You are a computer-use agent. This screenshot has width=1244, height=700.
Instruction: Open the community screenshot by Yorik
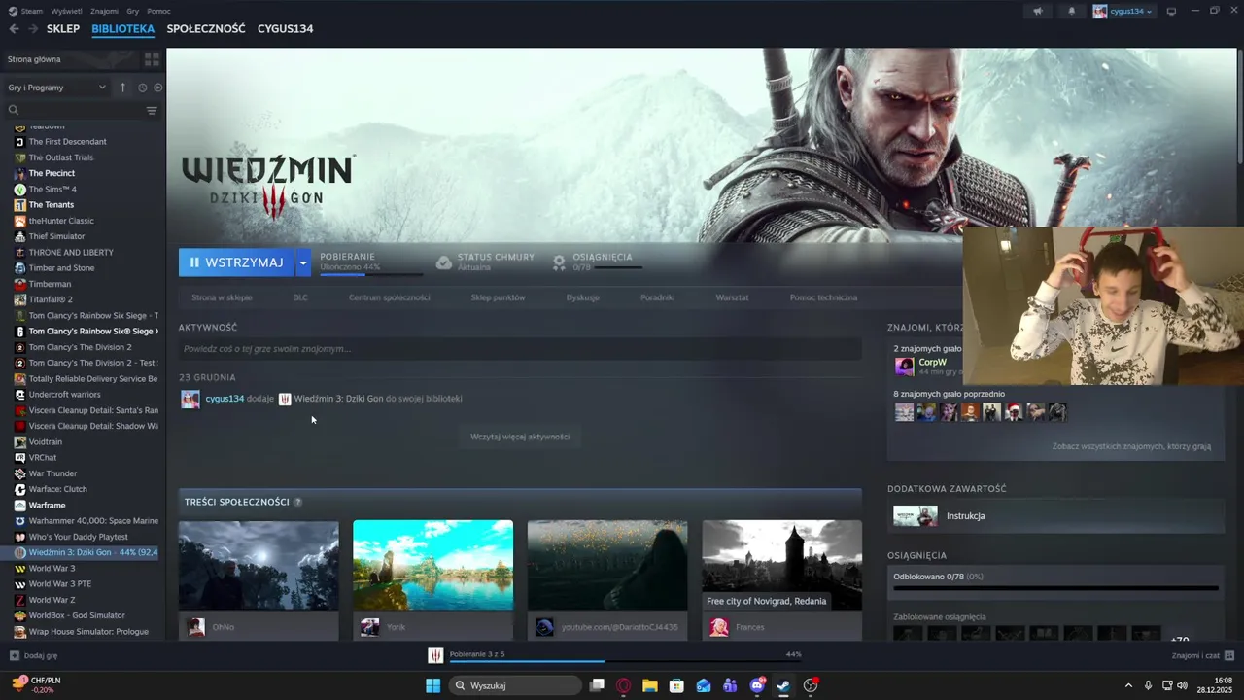433,565
